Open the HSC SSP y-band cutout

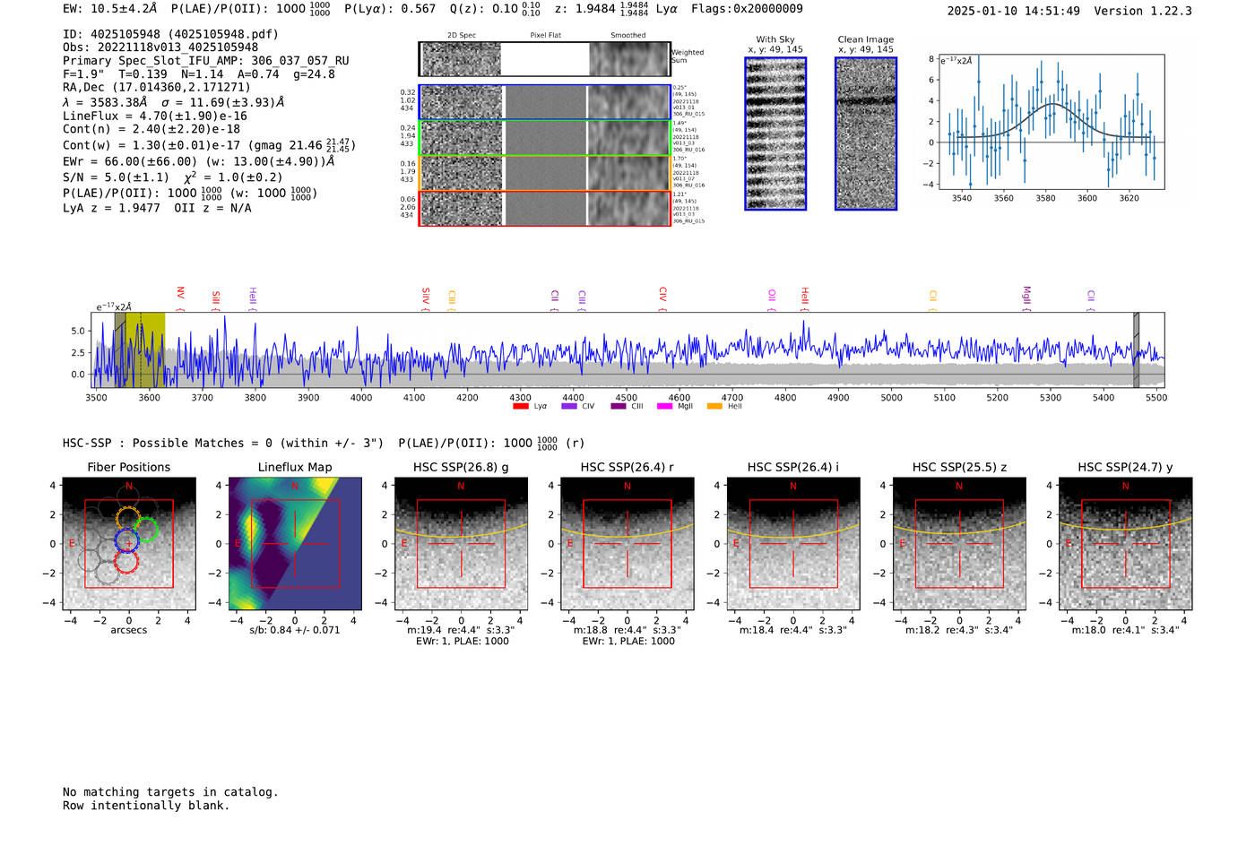pos(1125,543)
